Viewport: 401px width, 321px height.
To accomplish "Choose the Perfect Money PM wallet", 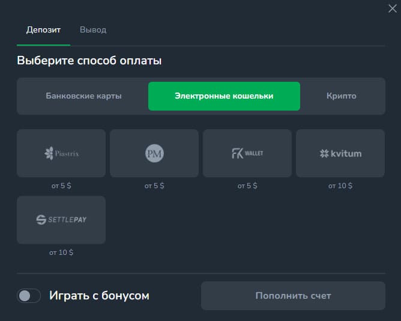I will coord(154,153).
